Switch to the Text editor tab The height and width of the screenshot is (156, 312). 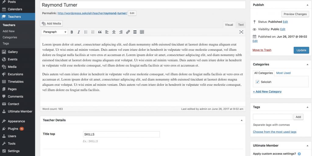[241, 25]
